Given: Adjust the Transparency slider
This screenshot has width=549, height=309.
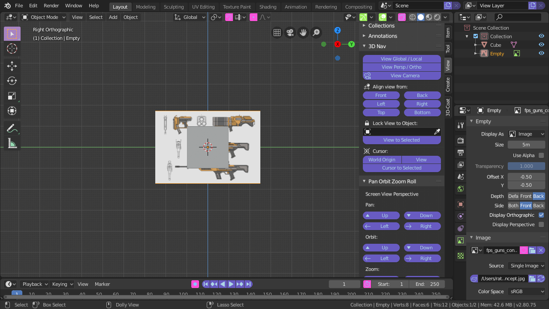Looking at the screenshot, I should tap(526, 166).
